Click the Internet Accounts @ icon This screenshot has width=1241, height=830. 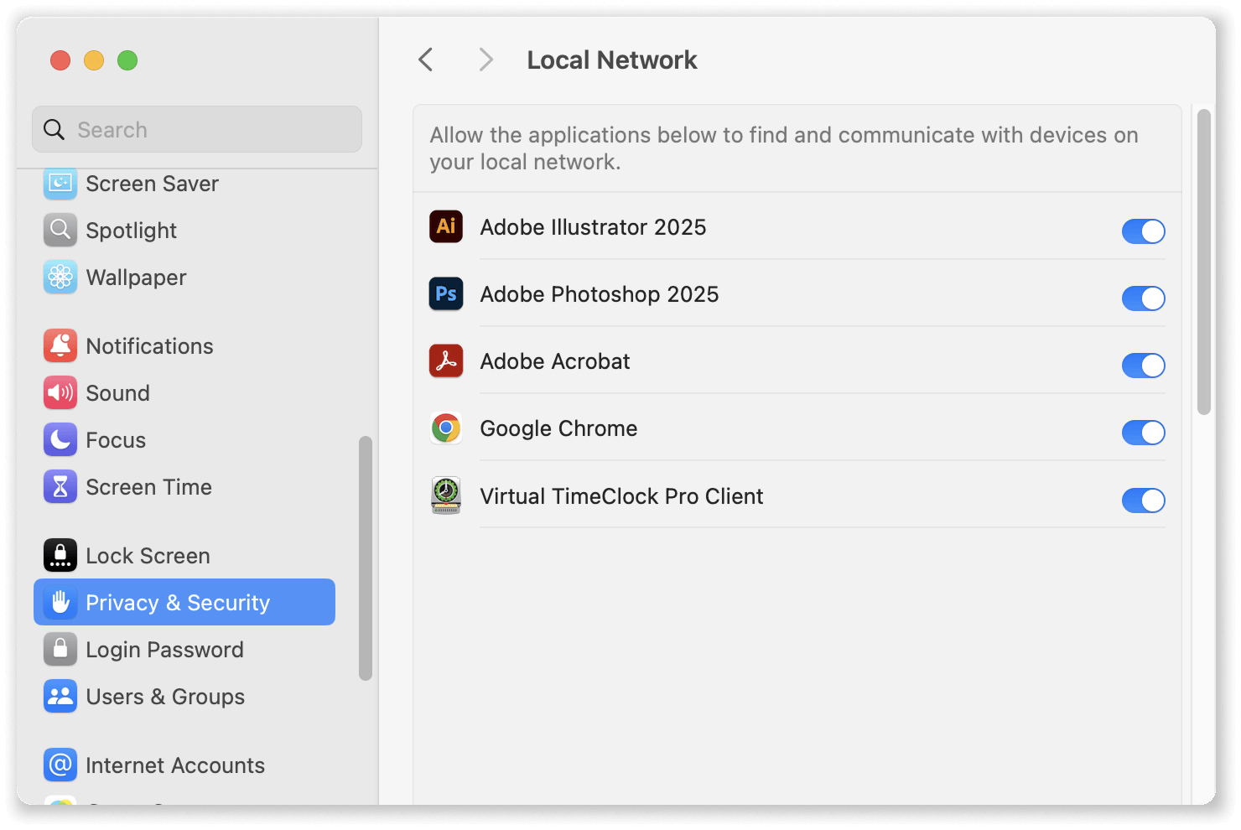pos(60,765)
